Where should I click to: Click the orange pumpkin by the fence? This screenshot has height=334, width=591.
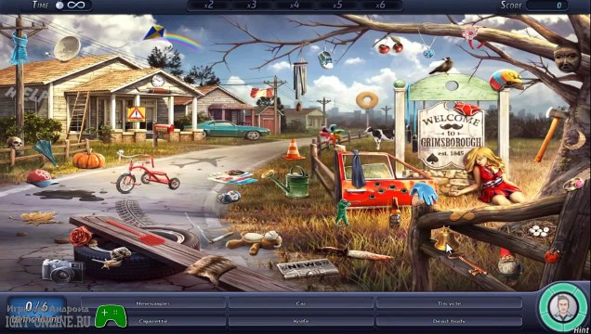(x=88, y=159)
